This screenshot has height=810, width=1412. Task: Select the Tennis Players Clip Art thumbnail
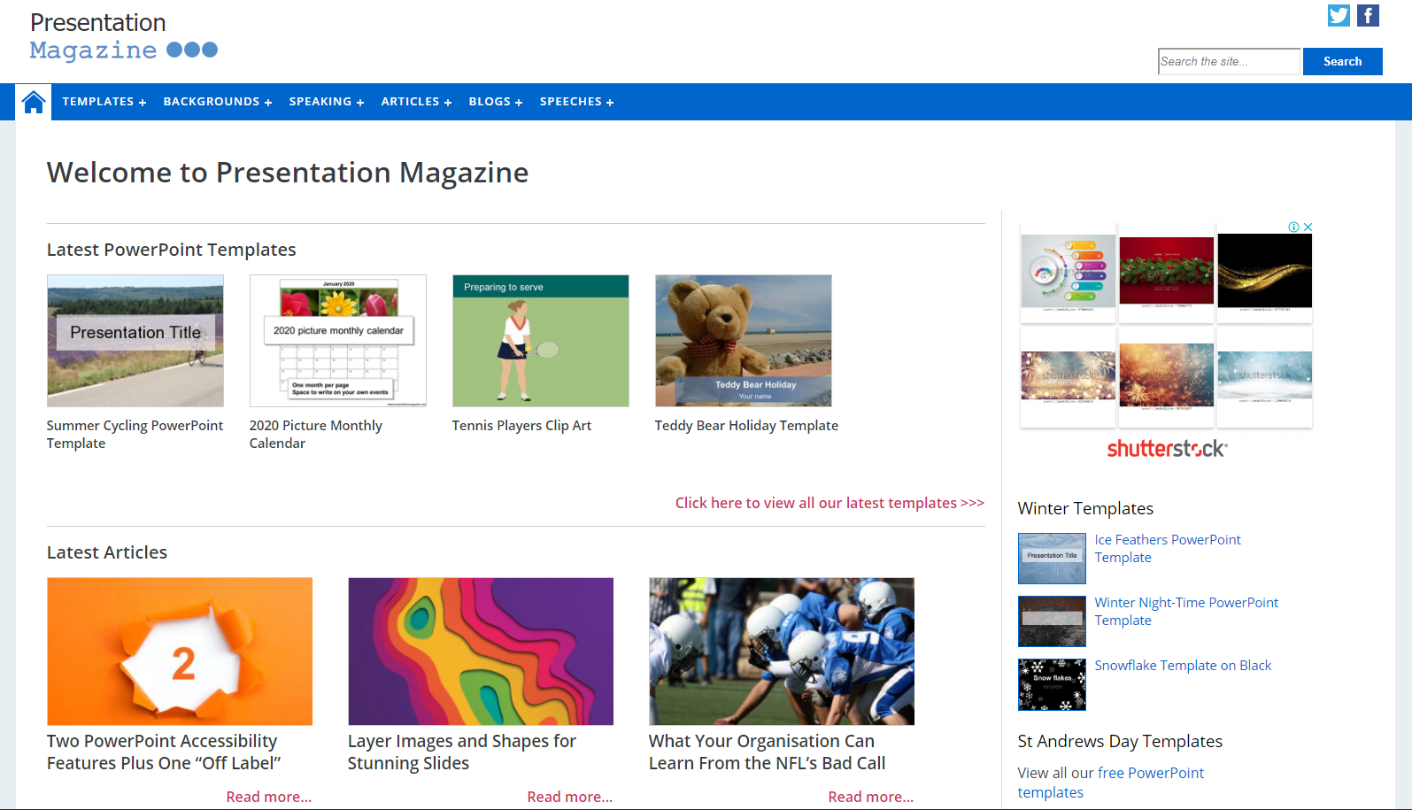540,341
